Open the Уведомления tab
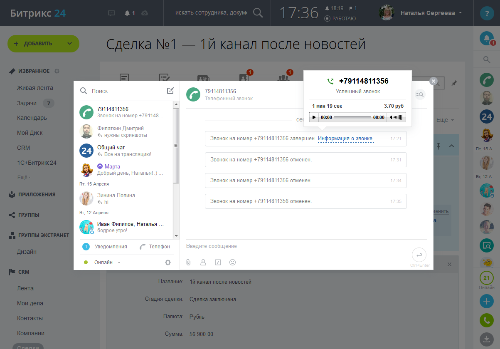This screenshot has height=349, width=500. click(x=106, y=247)
